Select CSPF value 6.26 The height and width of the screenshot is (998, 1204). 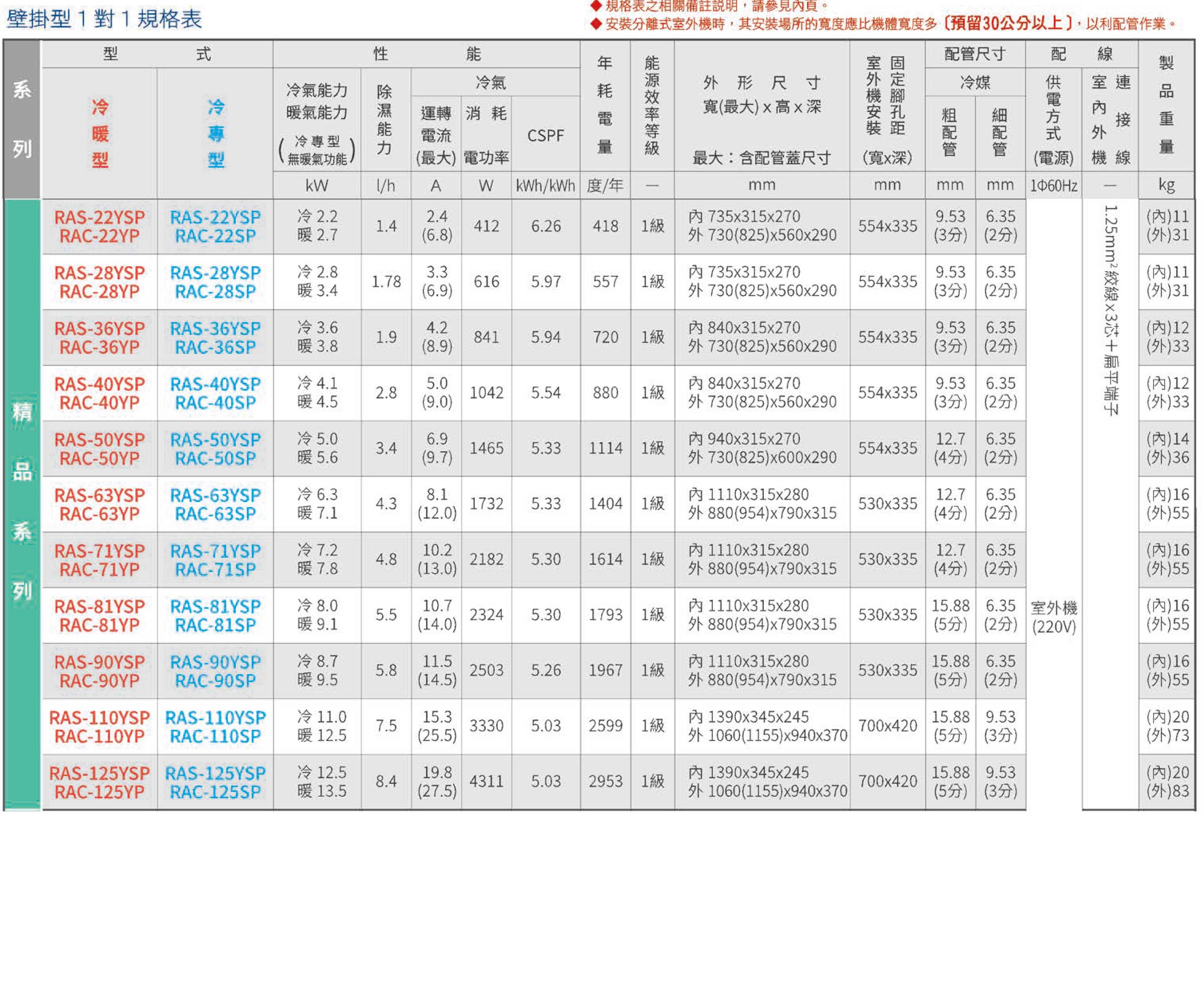coord(546,226)
